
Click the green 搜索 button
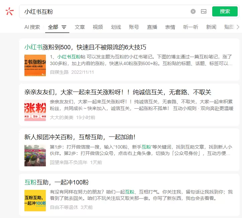tap(225, 11)
